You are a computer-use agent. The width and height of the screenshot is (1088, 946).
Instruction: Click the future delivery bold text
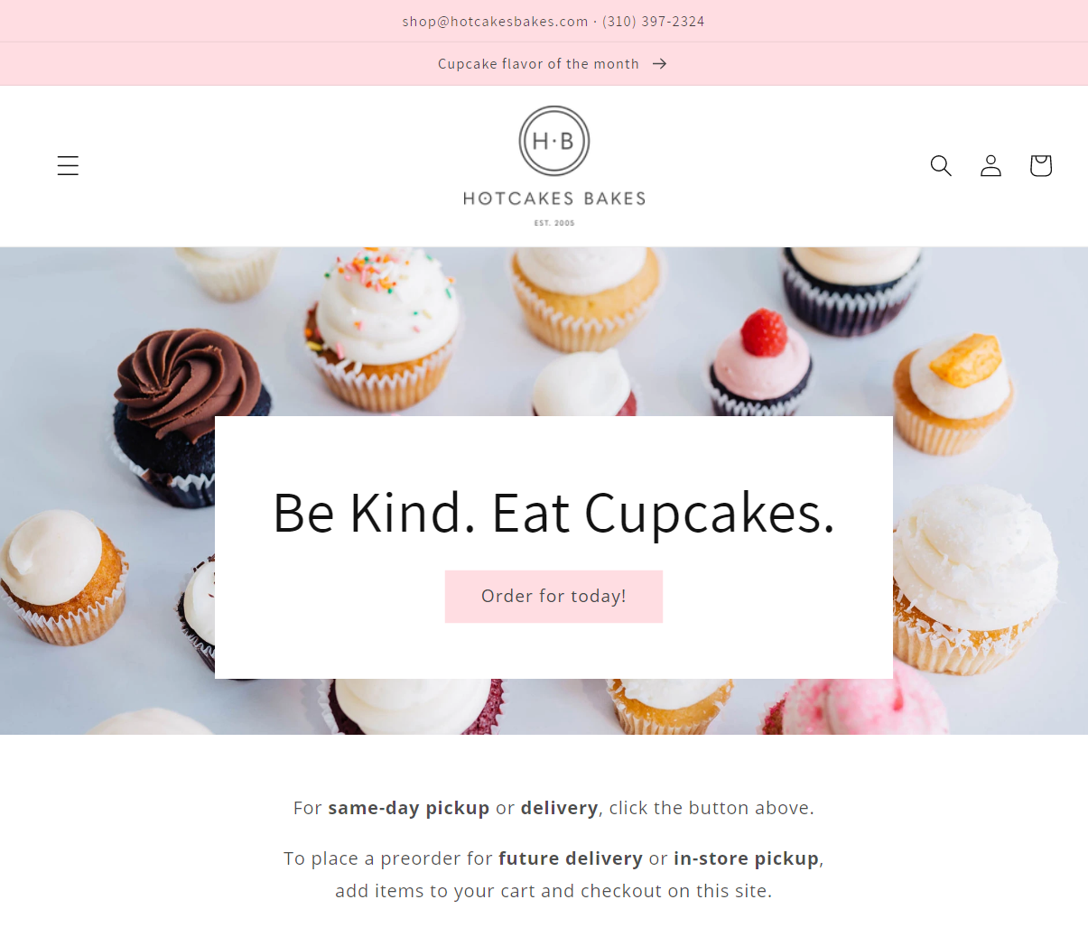coord(571,858)
